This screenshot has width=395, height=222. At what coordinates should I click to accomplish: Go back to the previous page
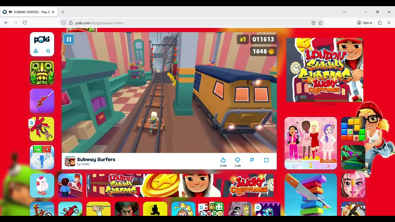tap(6, 23)
